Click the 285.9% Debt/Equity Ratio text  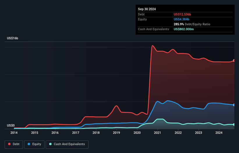[192, 24]
